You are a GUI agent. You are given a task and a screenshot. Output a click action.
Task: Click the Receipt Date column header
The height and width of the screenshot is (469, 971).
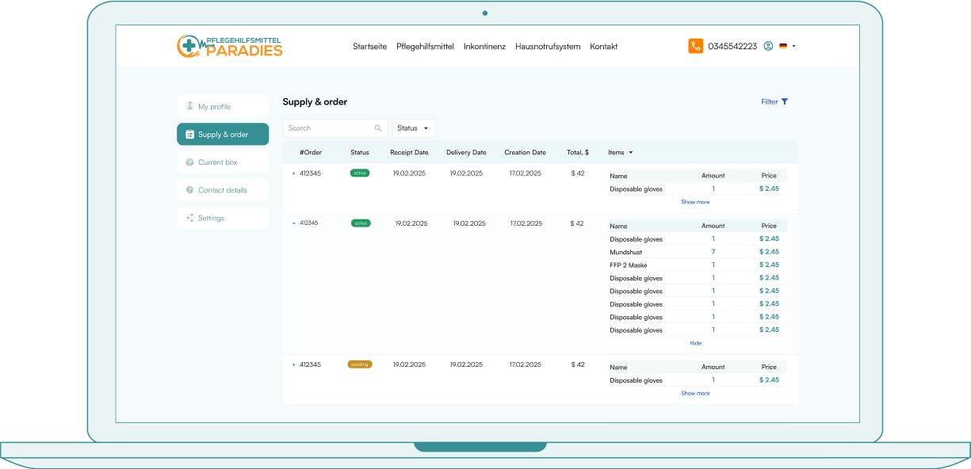[x=409, y=152]
